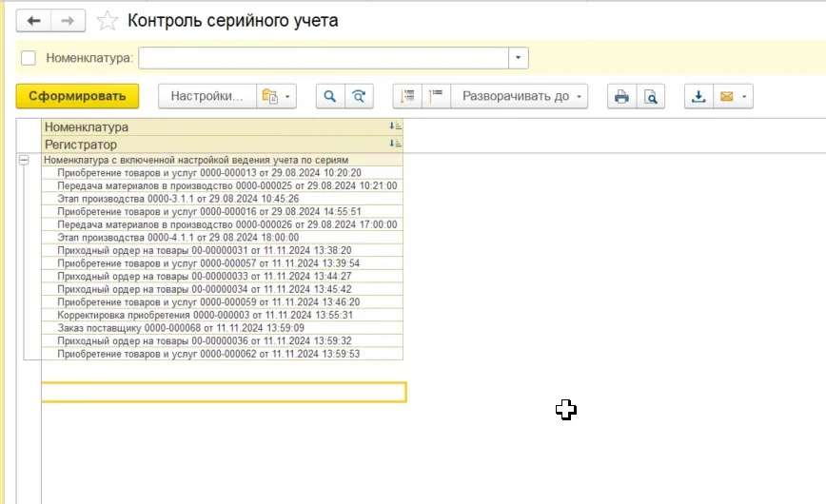Screen dimensions: 826x504
Task: Select row Приобретение товаров и услуг 0000-000016
Action: [223, 211]
